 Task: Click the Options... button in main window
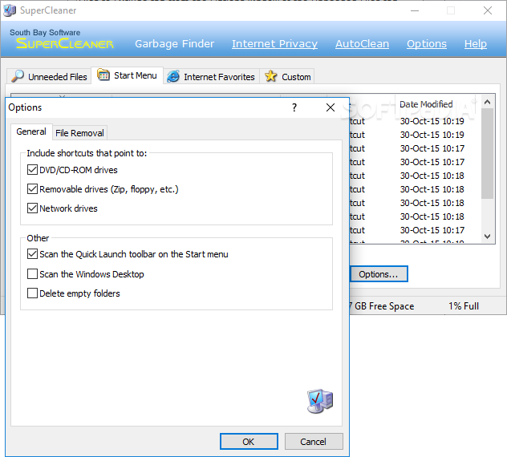(x=379, y=274)
